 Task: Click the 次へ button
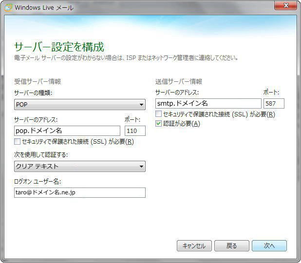coord(269,246)
